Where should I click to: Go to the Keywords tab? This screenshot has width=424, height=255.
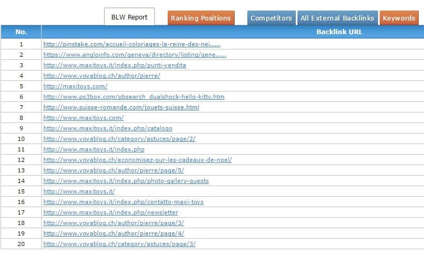pyautogui.click(x=399, y=18)
